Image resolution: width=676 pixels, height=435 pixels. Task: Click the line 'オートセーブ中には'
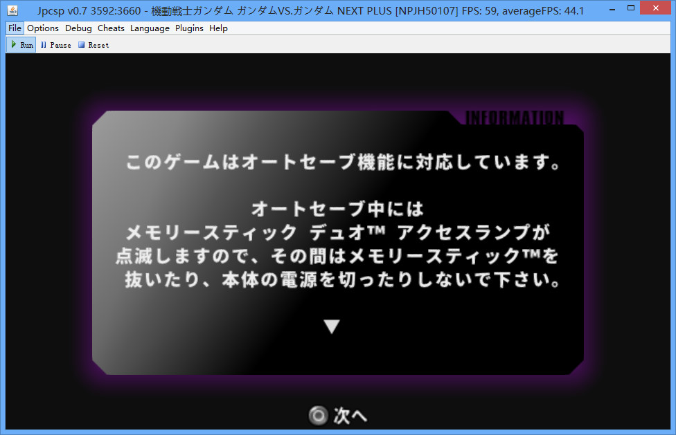point(337,209)
